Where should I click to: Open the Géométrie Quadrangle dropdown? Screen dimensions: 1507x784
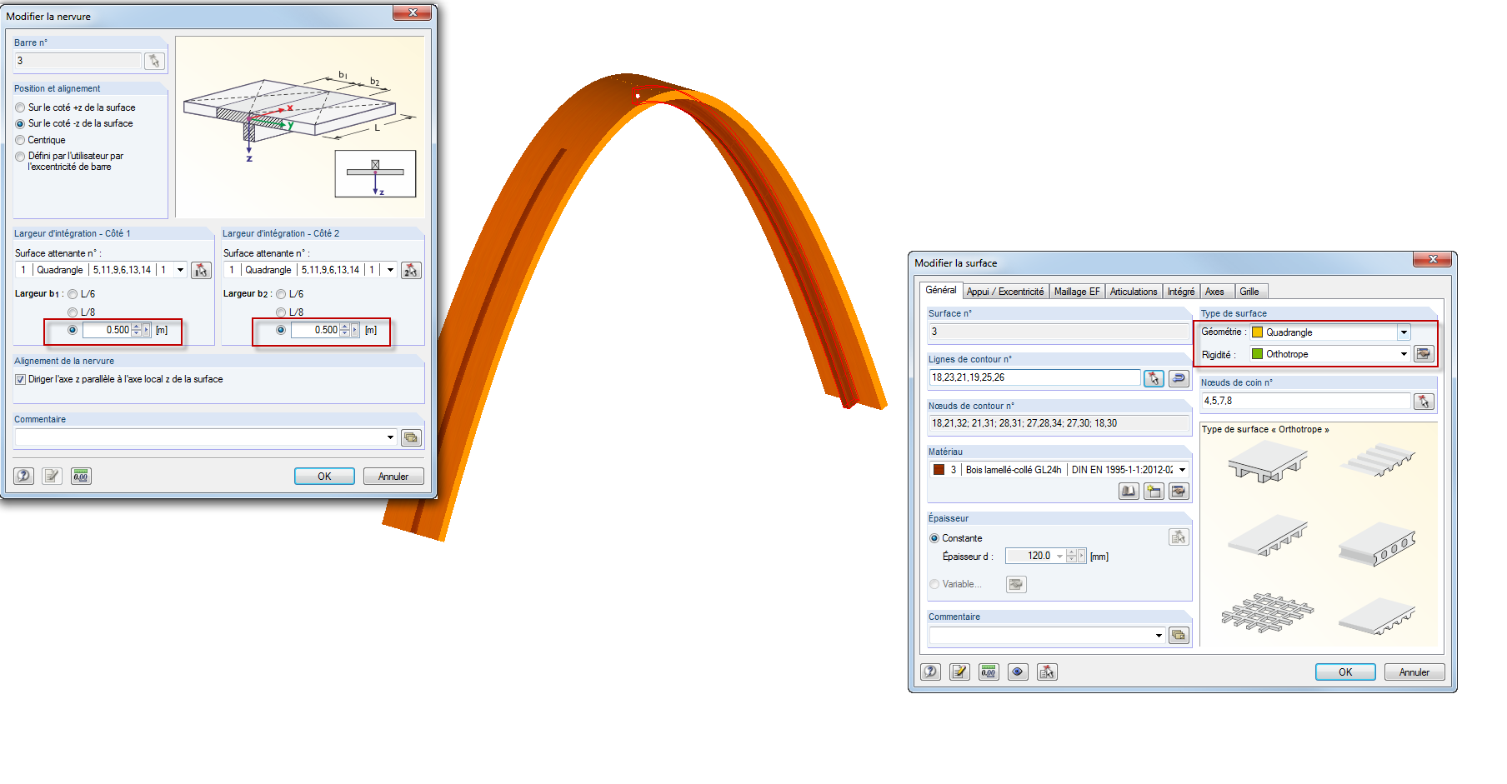1404,332
